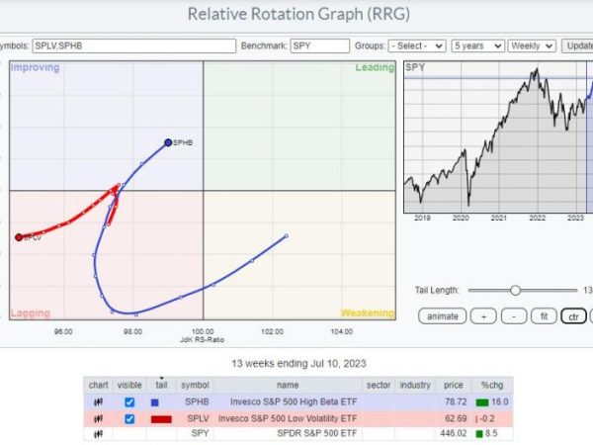Click the SPY symbol cell
The image size is (593, 445).
coord(200,433)
